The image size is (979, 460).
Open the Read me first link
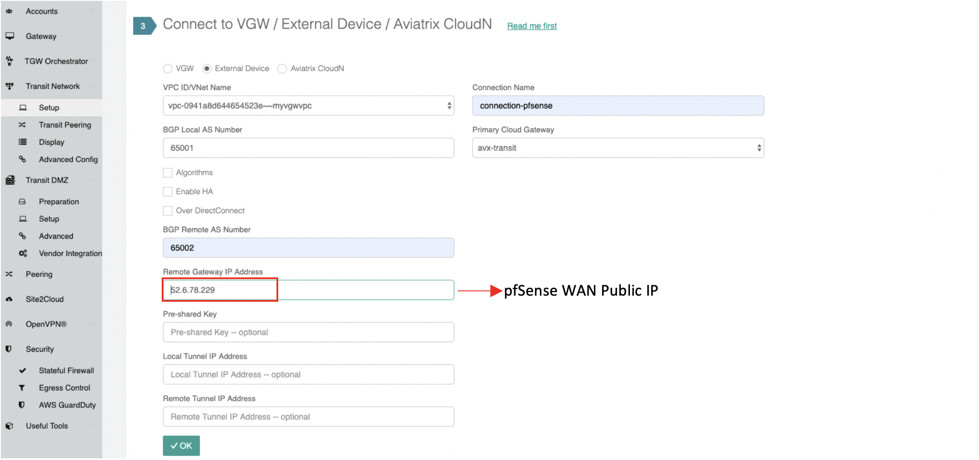[532, 26]
